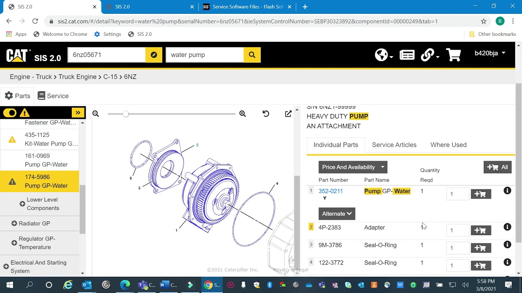
Task: Open the news list icon in header
Action: tap(407, 55)
